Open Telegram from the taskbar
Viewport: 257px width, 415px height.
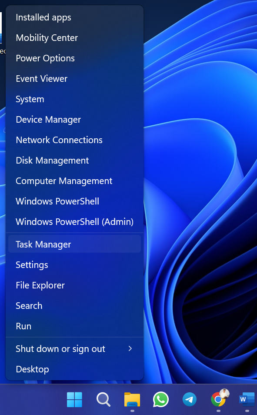[x=190, y=400]
